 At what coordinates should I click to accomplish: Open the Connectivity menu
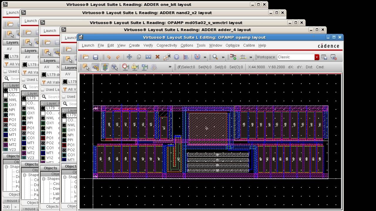pos(167,45)
